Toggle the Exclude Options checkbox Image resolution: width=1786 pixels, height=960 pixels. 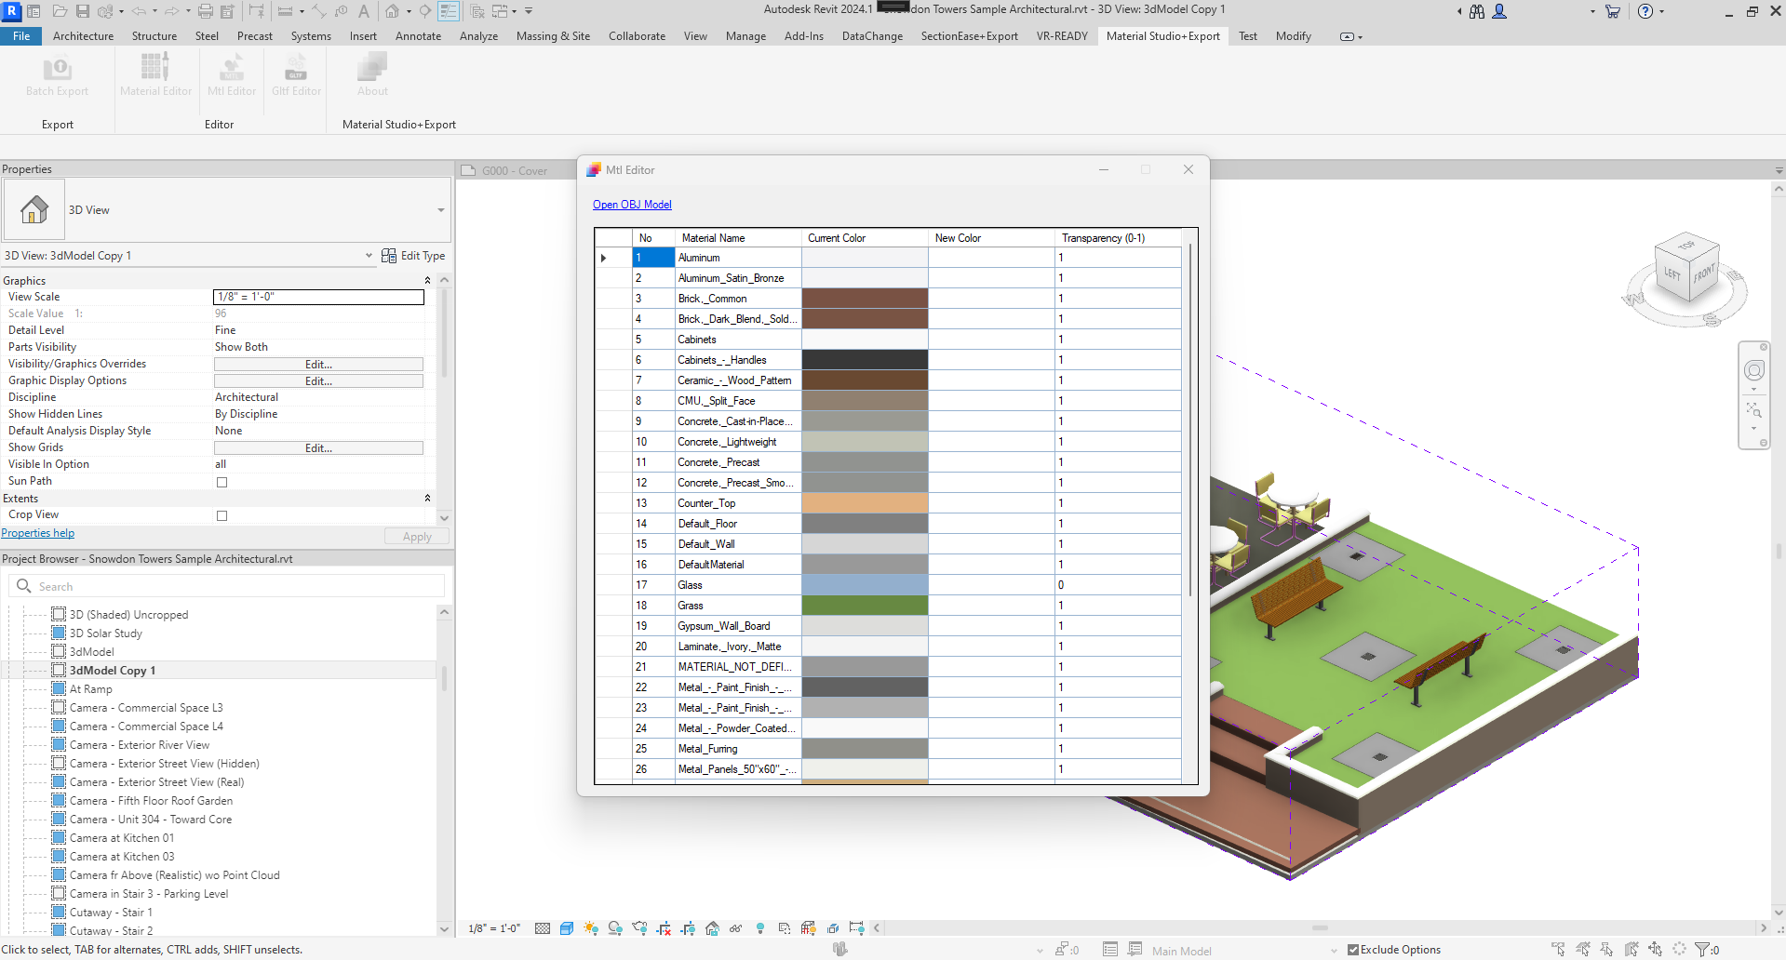pos(1353,950)
